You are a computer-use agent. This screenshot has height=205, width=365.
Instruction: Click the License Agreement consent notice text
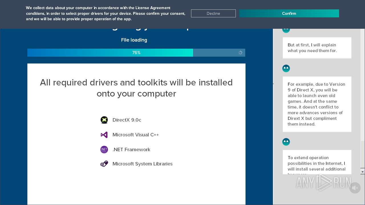pos(106,13)
